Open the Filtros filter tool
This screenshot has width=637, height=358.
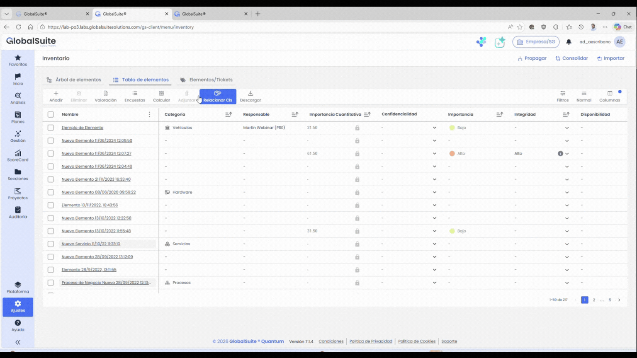[562, 94]
